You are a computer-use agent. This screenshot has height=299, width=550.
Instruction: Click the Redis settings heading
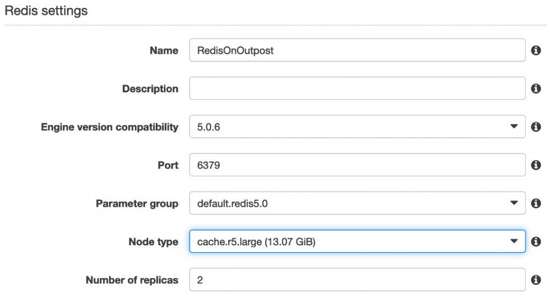pyautogui.click(x=46, y=11)
